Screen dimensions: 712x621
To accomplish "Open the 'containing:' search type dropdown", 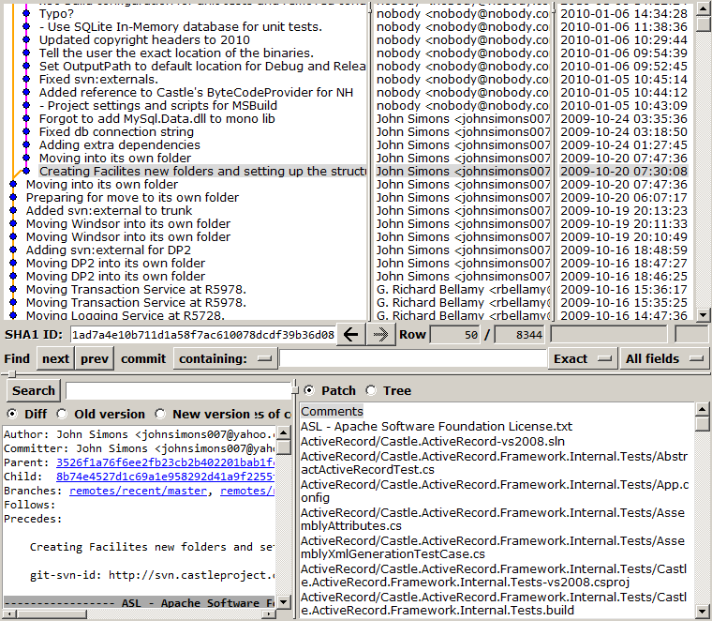I will point(224,358).
